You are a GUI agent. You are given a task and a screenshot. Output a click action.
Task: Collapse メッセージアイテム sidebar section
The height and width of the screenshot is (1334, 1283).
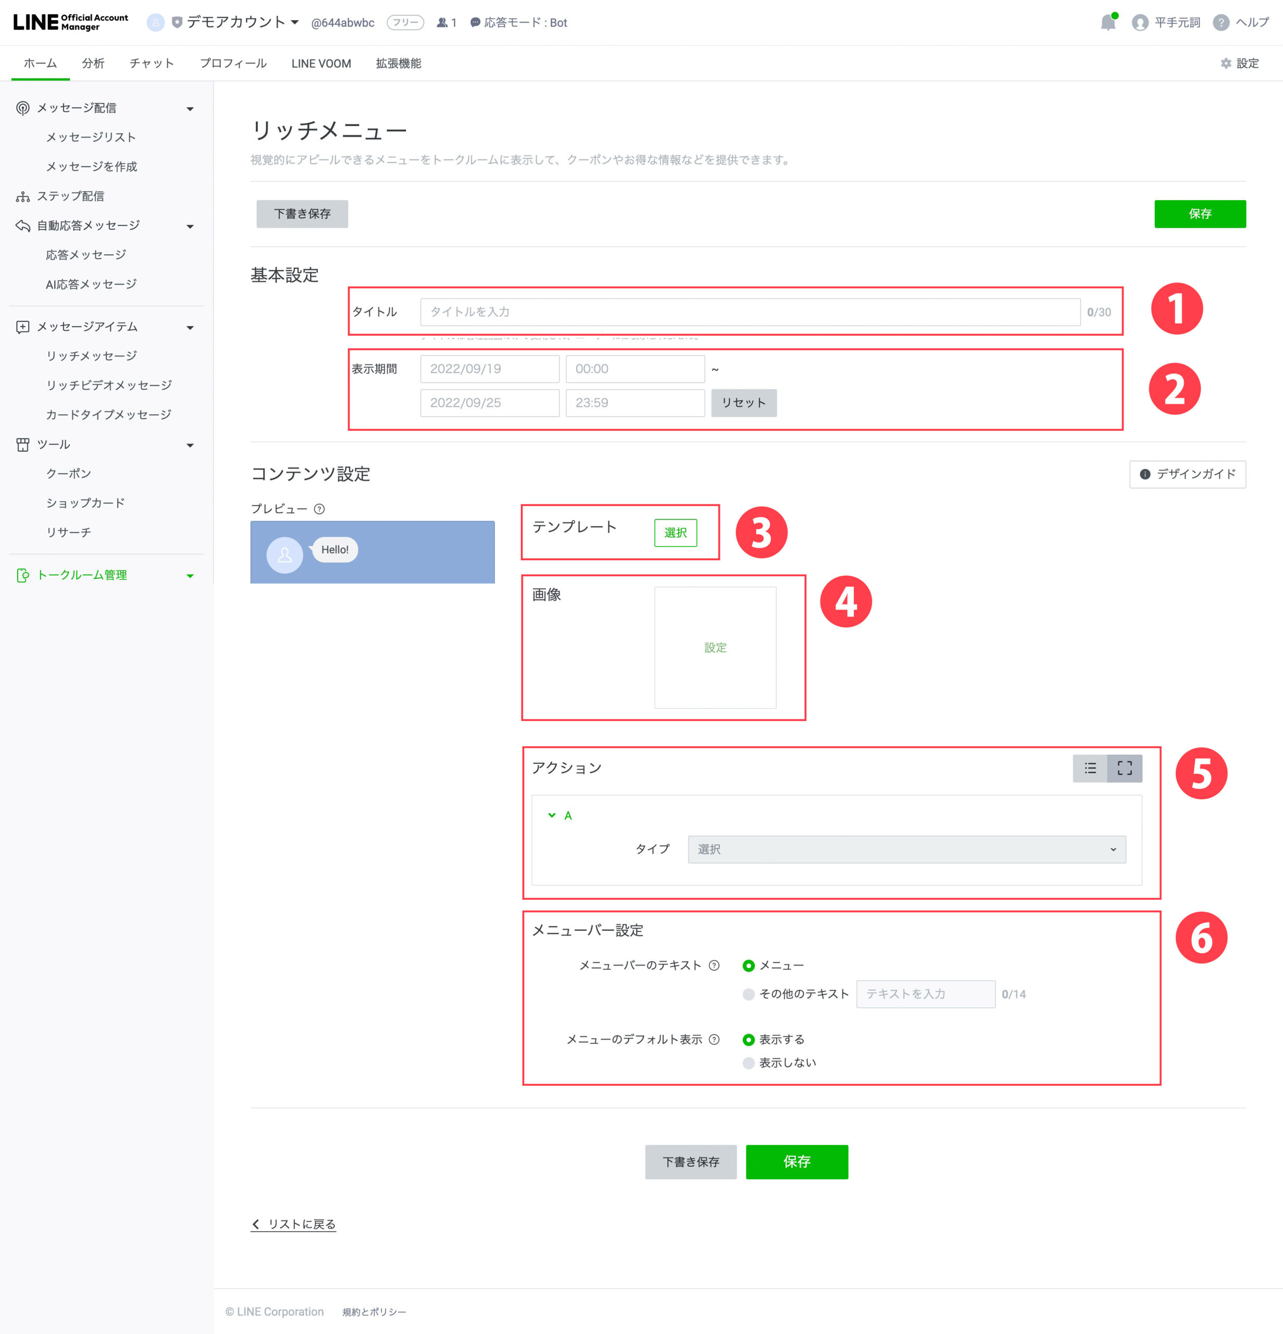[190, 328]
